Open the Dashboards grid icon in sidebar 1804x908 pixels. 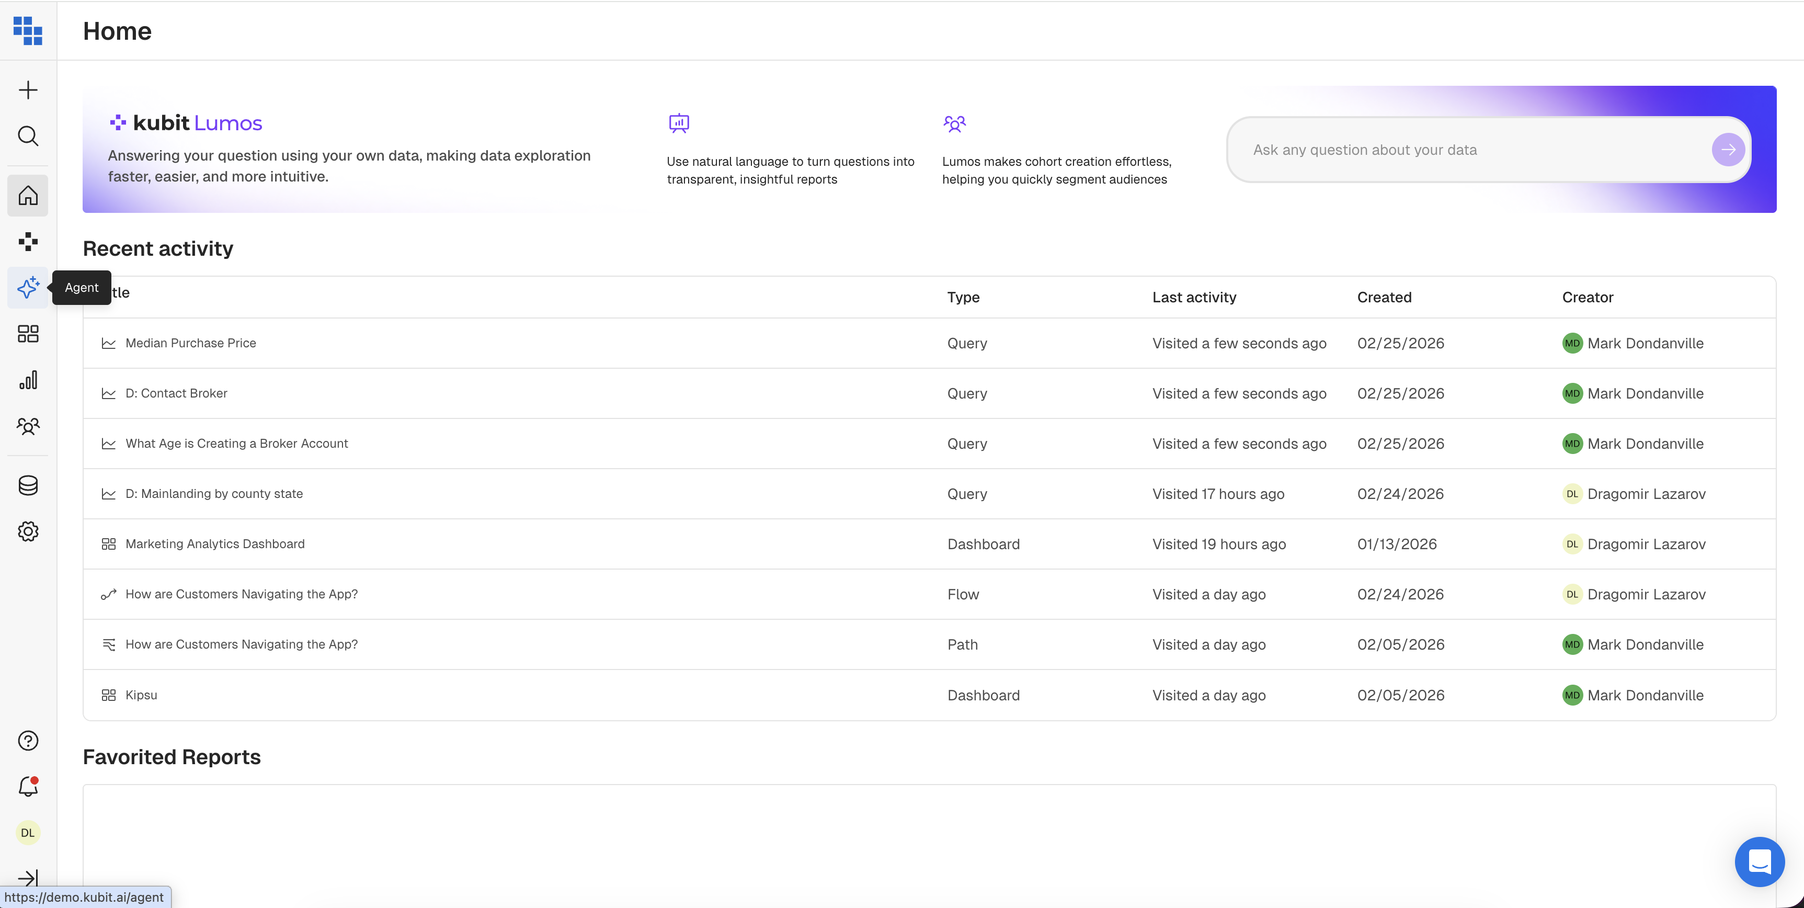tap(28, 334)
